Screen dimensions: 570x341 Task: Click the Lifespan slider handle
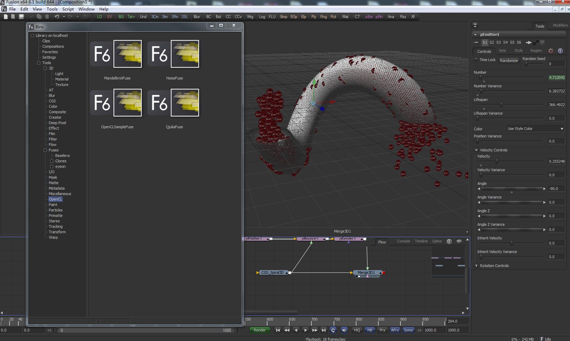click(x=501, y=104)
